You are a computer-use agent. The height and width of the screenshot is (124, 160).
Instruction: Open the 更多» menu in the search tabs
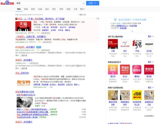pos(82,9)
